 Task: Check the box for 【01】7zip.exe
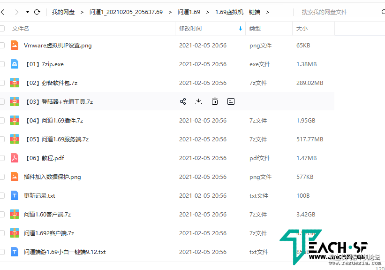[x=2, y=64]
